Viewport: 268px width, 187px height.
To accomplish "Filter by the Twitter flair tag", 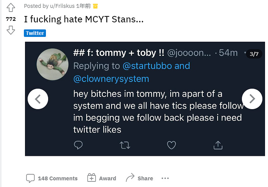I will 35,33.
